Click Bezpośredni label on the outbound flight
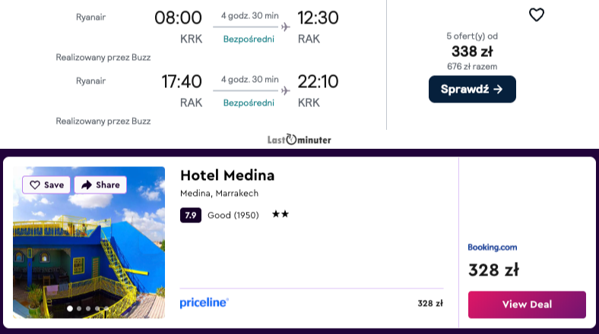 pos(249,39)
